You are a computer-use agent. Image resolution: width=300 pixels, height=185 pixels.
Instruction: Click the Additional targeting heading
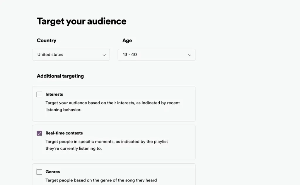click(x=60, y=76)
